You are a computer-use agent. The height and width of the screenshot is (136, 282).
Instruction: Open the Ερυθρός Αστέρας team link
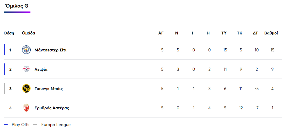52,108
